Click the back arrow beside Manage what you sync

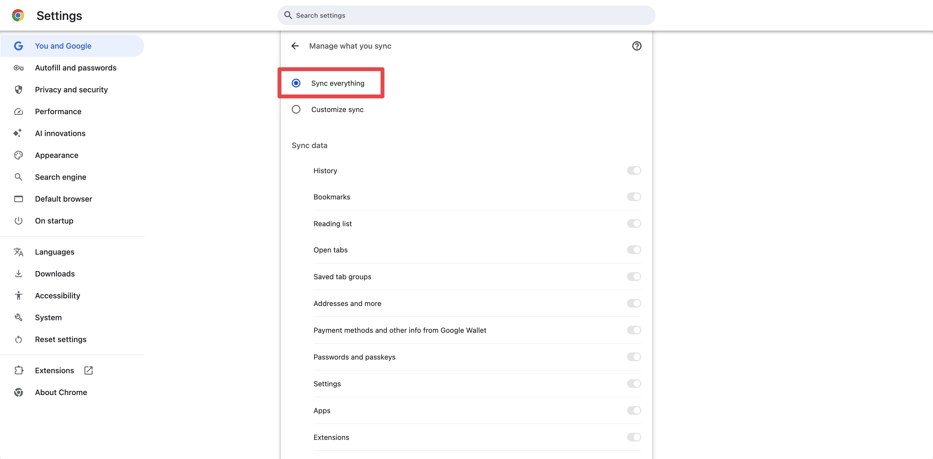(295, 46)
